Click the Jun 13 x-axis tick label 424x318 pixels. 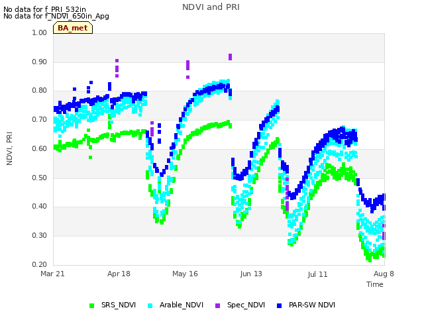(x=251, y=274)
